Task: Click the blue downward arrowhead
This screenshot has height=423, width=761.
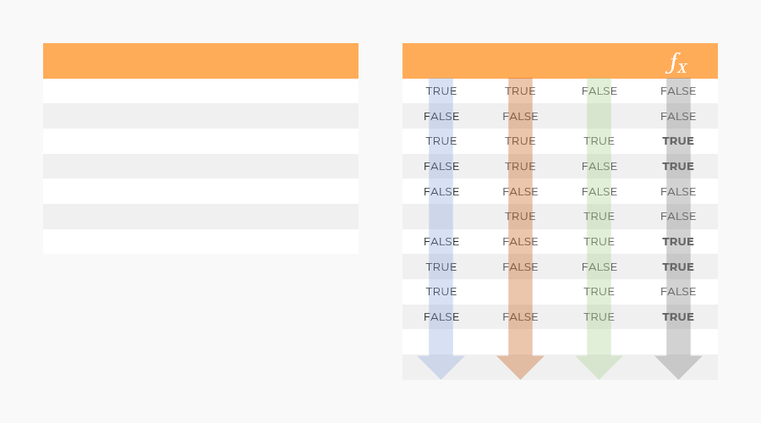Action: pyautogui.click(x=441, y=367)
